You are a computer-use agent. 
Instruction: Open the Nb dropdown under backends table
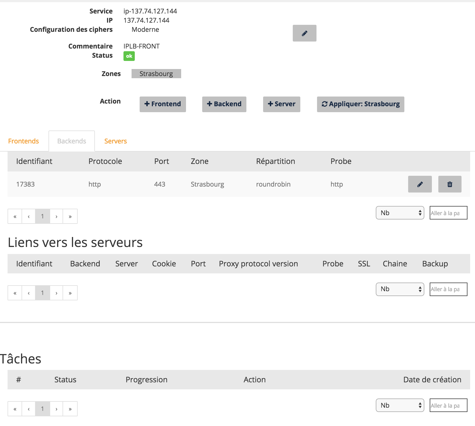(400, 213)
